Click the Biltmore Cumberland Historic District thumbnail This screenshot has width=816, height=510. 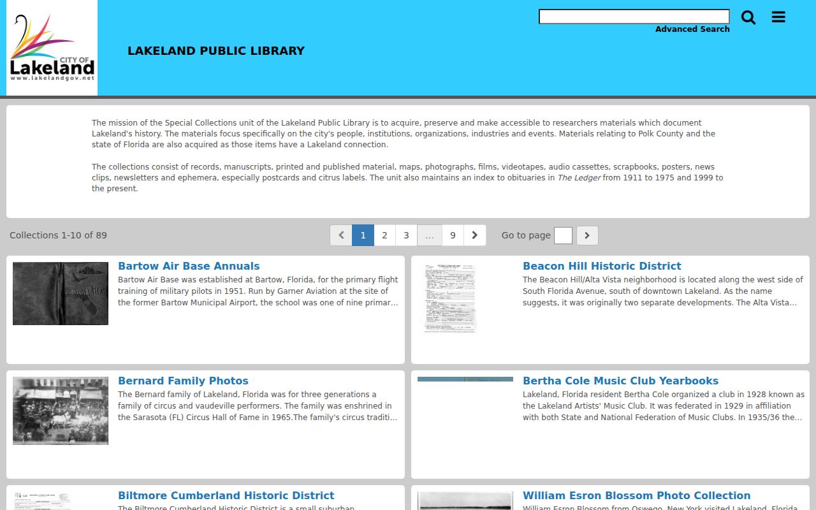[x=42, y=500]
